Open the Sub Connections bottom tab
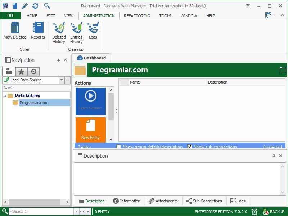The height and width of the screenshot is (216, 288). coord(204,201)
